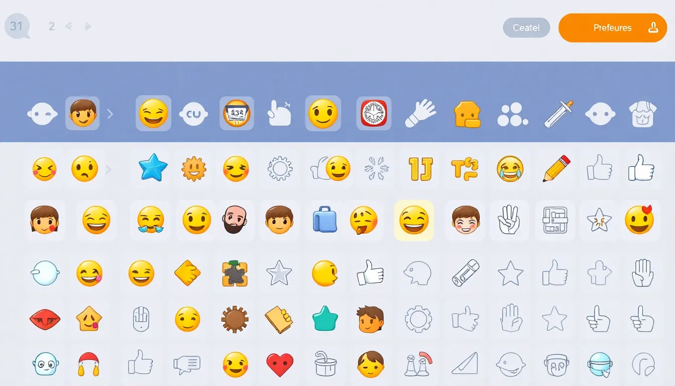Go to the next page using the right arrow
This screenshot has height=386, width=675.
tap(87, 26)
